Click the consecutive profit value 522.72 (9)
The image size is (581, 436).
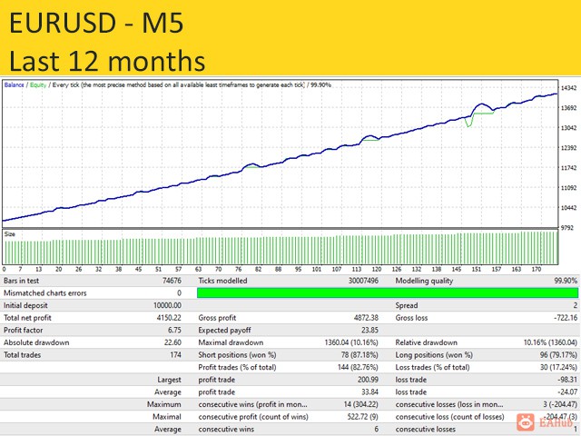pyautogui.click(x=363, y=417)
